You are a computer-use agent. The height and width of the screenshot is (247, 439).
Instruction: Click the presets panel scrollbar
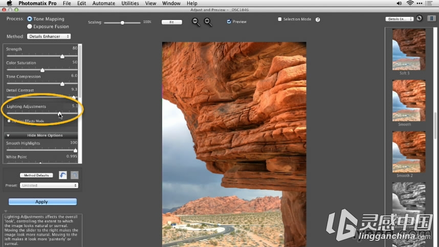pos(435,125)
